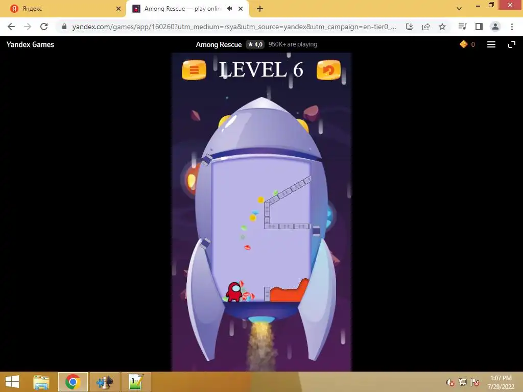
Task: Open Yandex Games hamburger menu
Action: pyautogui.click(x=491, y=44)
